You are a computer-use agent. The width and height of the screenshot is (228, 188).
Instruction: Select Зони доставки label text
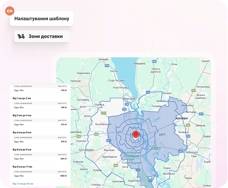pyautogui.click(x=46, y=36)
